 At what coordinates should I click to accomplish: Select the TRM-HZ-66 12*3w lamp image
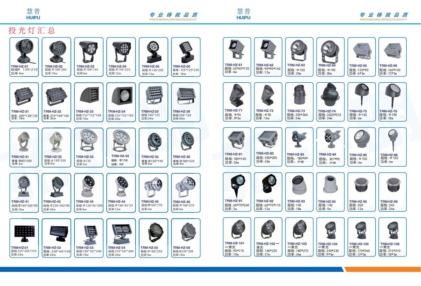393,51
